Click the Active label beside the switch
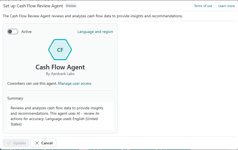238x150 pixels. (27, 32)
